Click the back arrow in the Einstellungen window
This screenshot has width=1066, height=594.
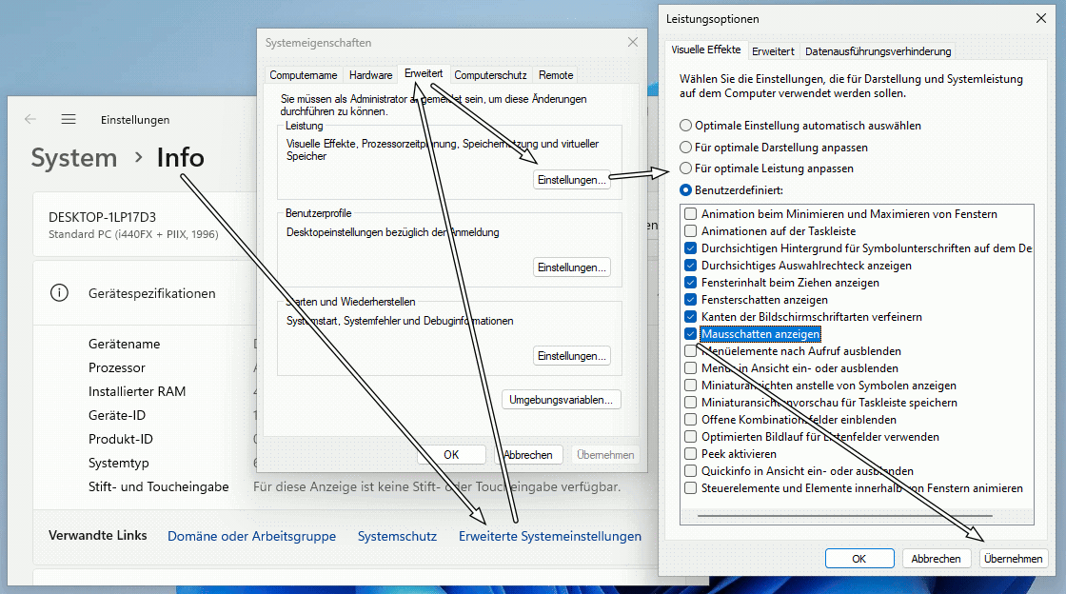30,119
